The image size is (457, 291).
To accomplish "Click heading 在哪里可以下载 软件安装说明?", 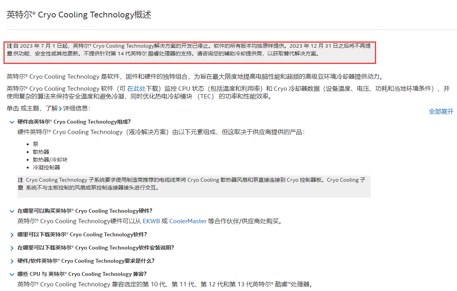I will click(96, 248).
